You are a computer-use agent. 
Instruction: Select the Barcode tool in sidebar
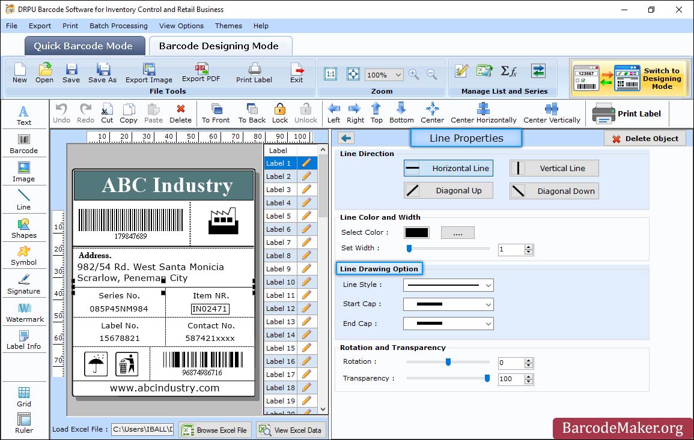pos(24,144)
